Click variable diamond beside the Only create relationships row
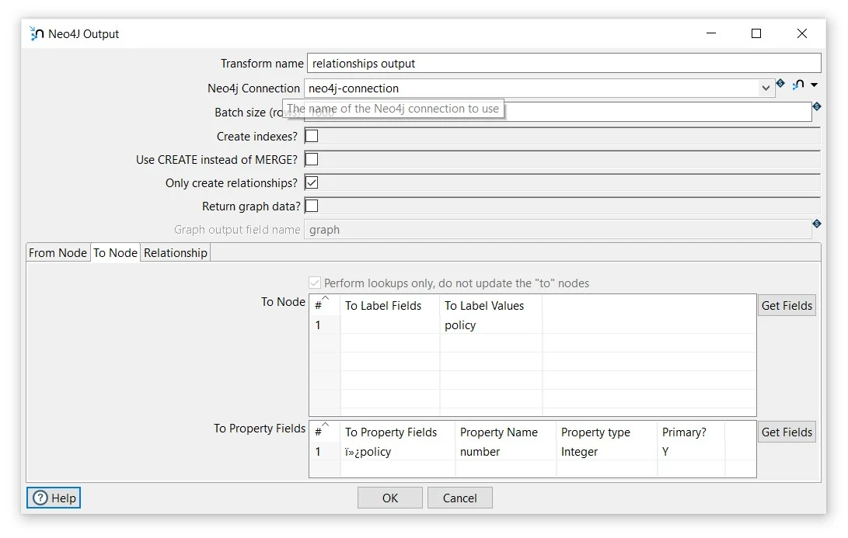 tap(816, 182)
